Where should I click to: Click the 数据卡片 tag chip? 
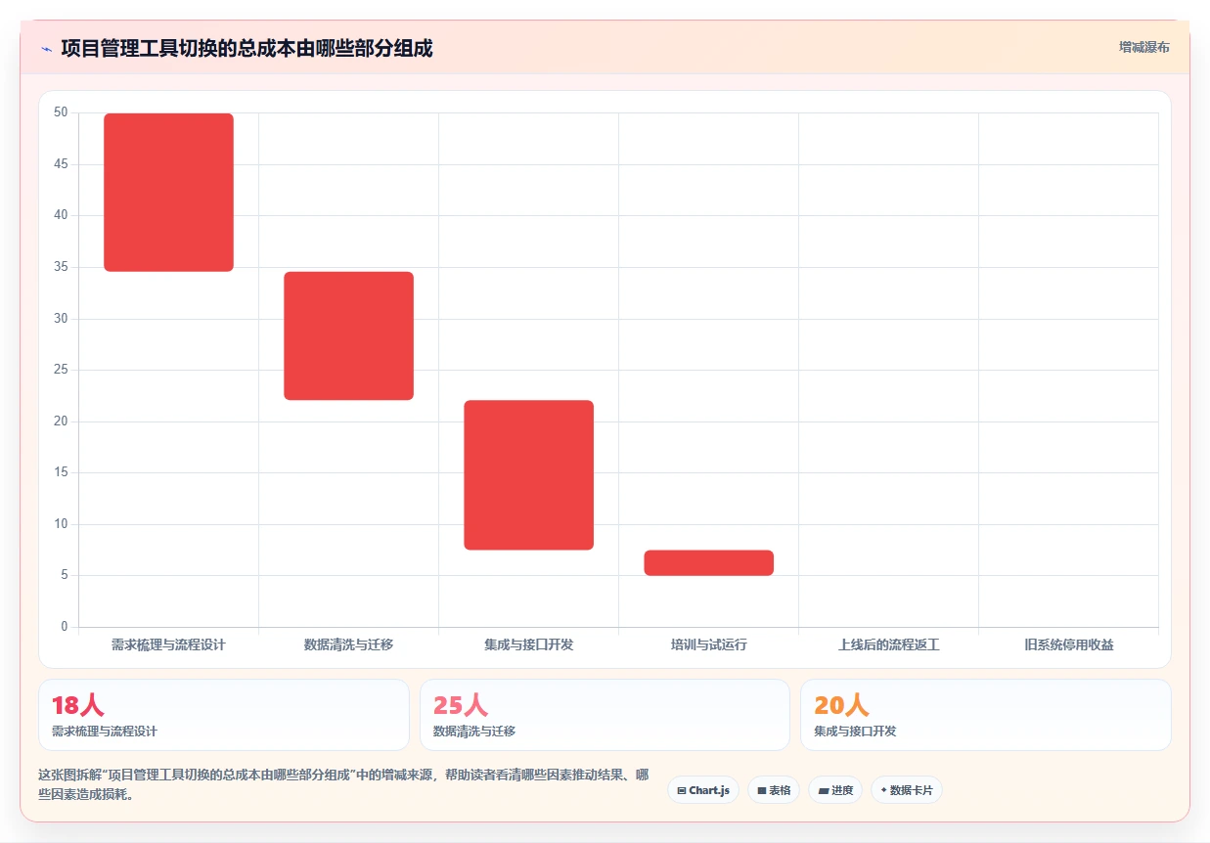[906, 790]
